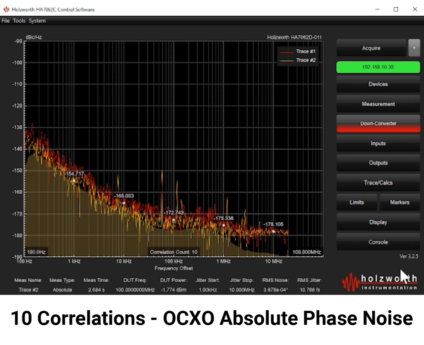Click the Jitter Start value 1.00kHz

[208, 290]
